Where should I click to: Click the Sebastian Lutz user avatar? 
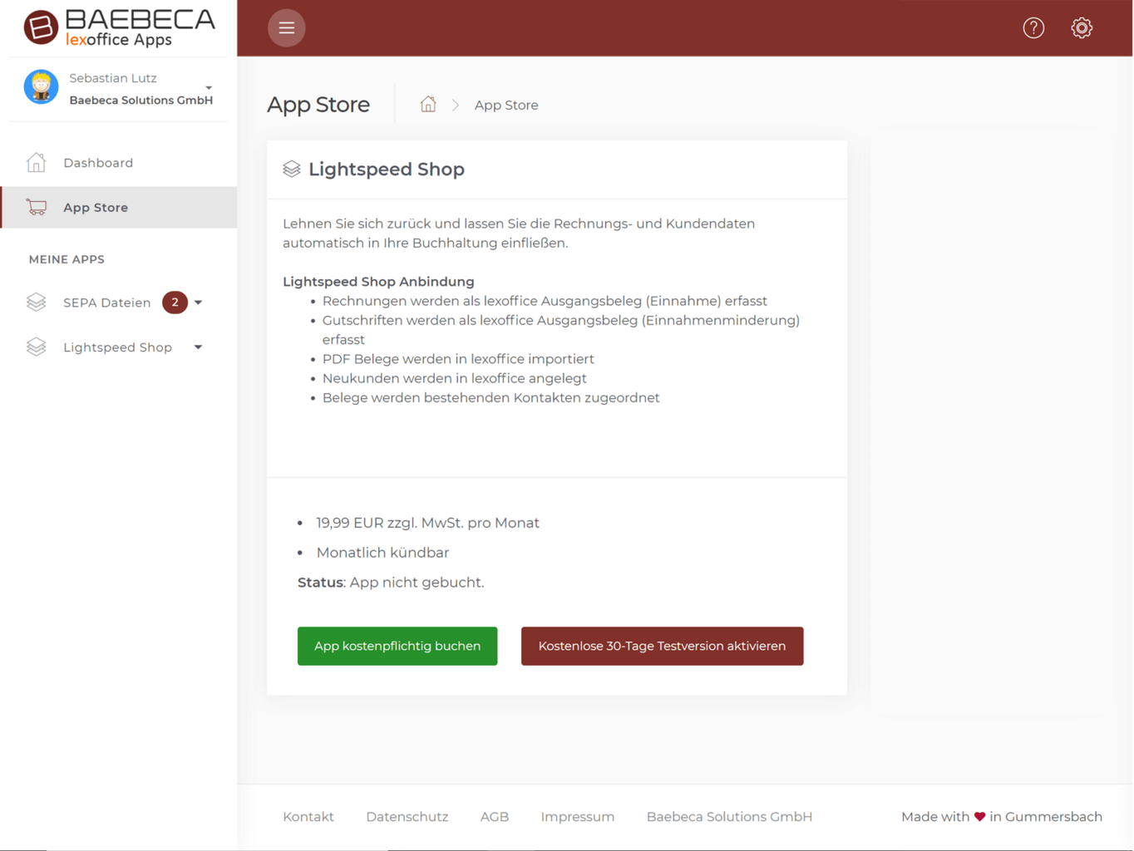click(x=41, y=87)
